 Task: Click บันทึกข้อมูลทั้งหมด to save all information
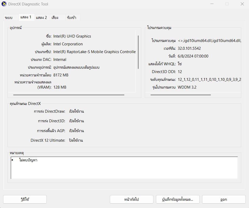coord(177,199)
